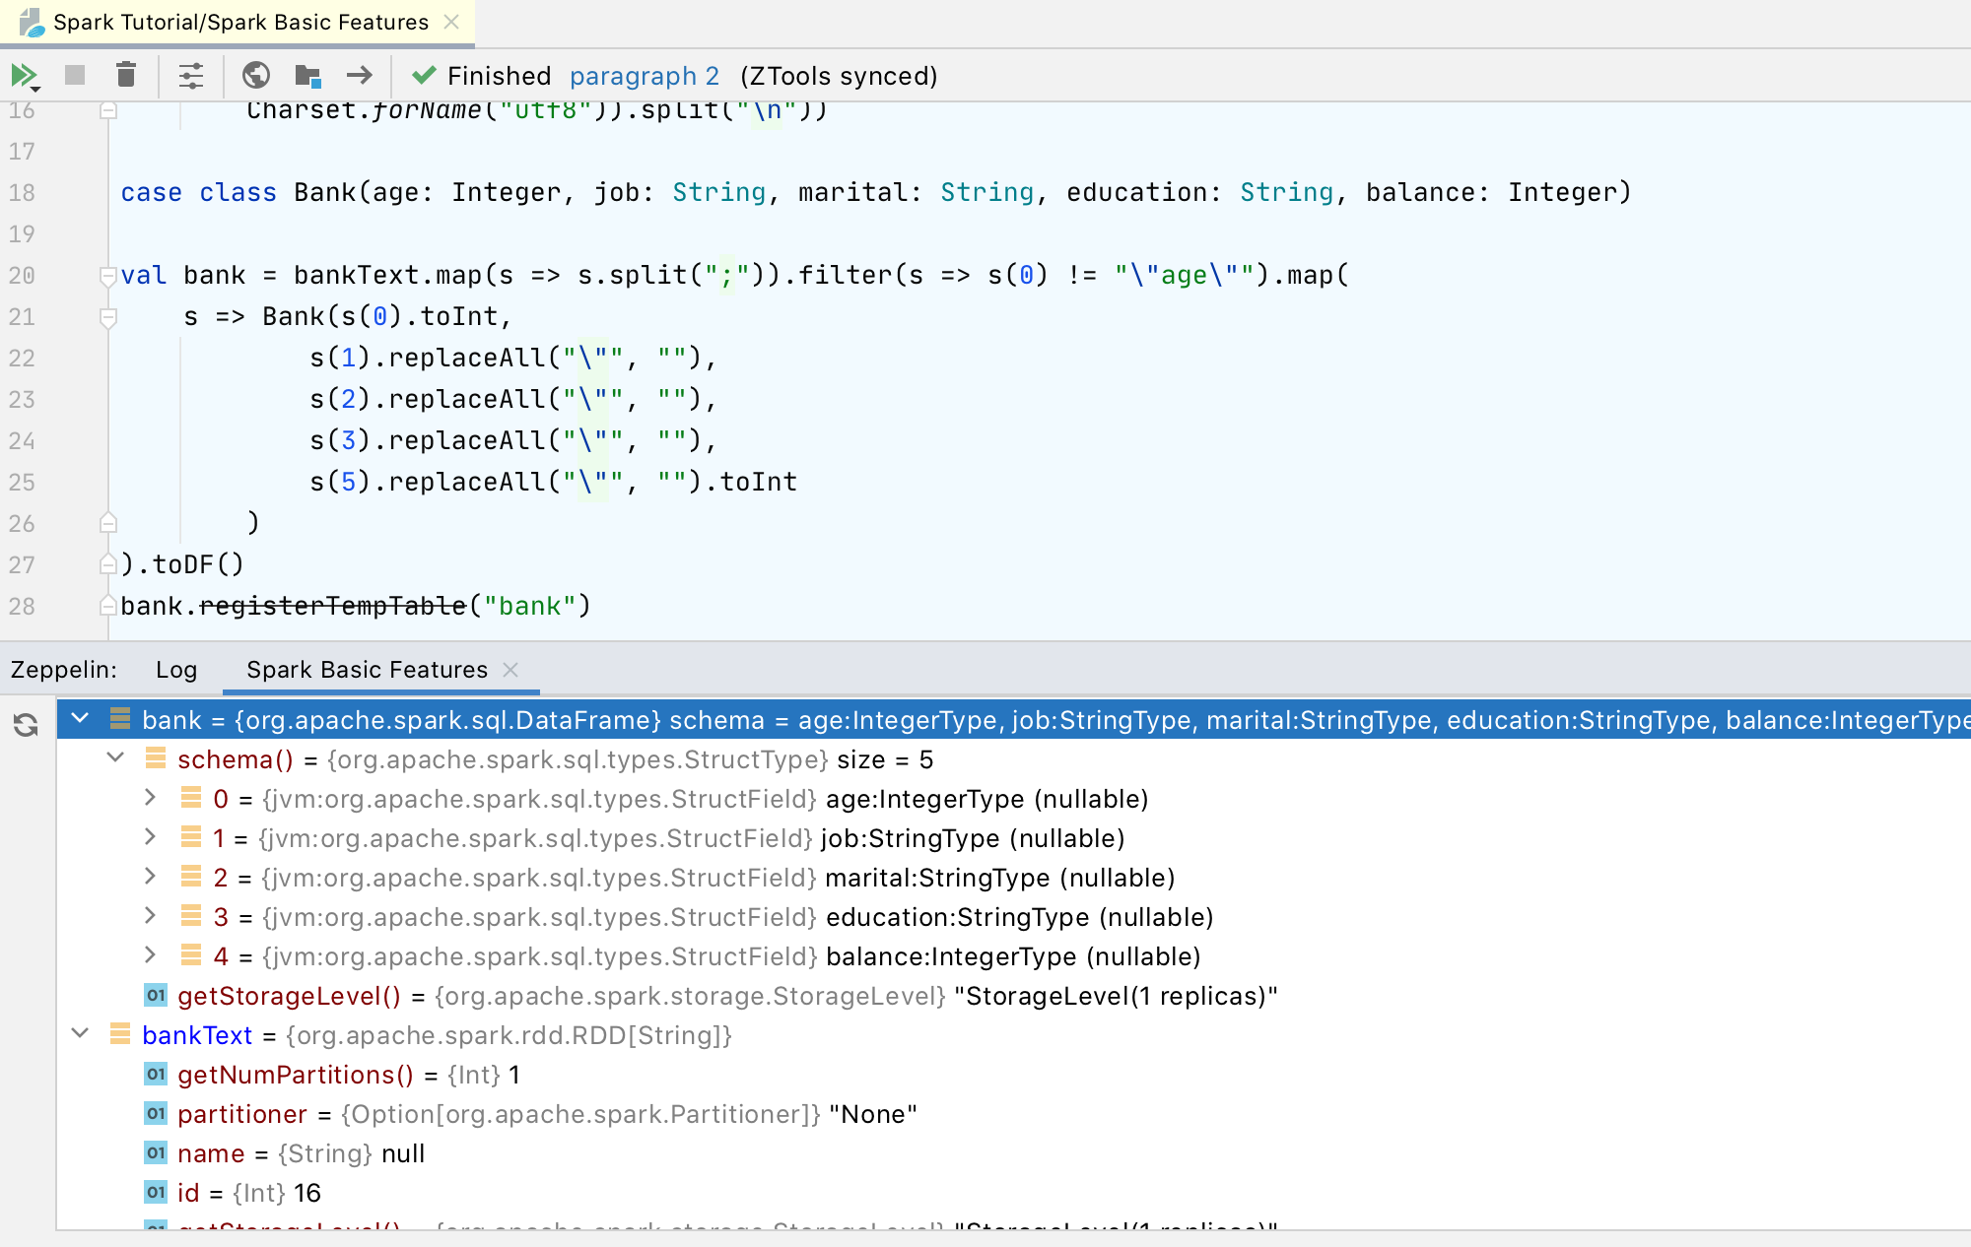
Task: Select the id = 16 row
Action: click(1013, 1193)
